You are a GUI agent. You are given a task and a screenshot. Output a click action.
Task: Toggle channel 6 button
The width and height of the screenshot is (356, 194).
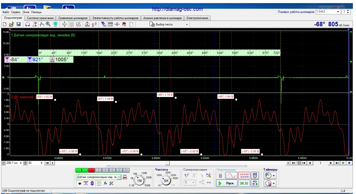tap(119, 170)
